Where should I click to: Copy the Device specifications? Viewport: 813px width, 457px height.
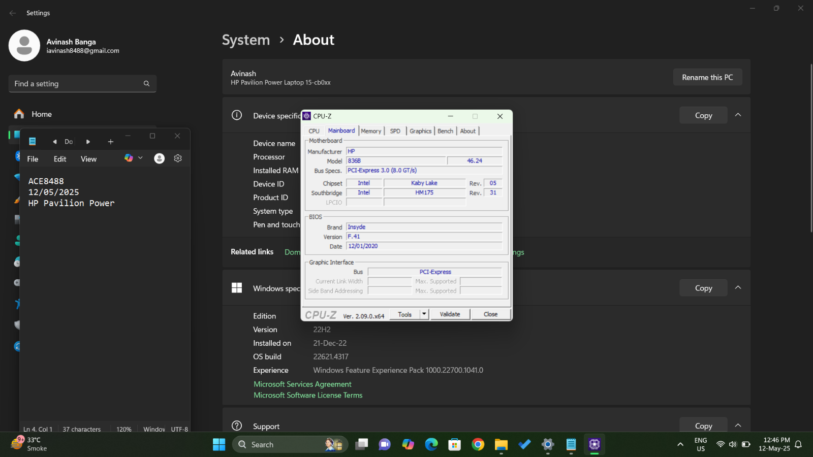(703, 115)
